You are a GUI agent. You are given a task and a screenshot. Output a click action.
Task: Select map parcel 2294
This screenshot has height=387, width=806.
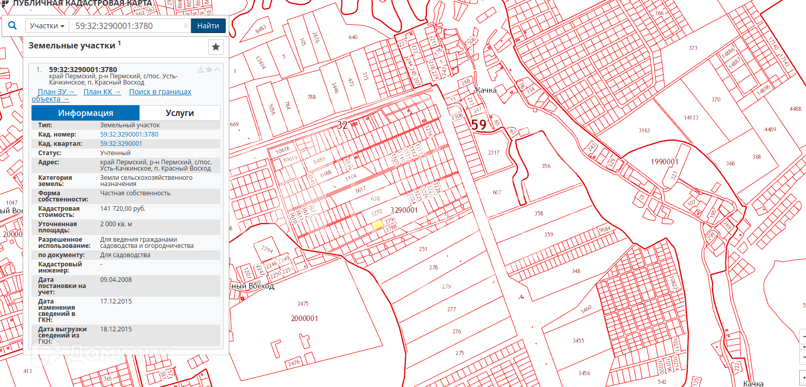coord(267,249)
